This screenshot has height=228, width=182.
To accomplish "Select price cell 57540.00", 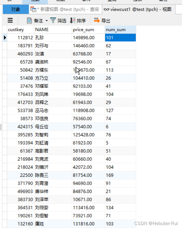I will [x=89, y=127].
